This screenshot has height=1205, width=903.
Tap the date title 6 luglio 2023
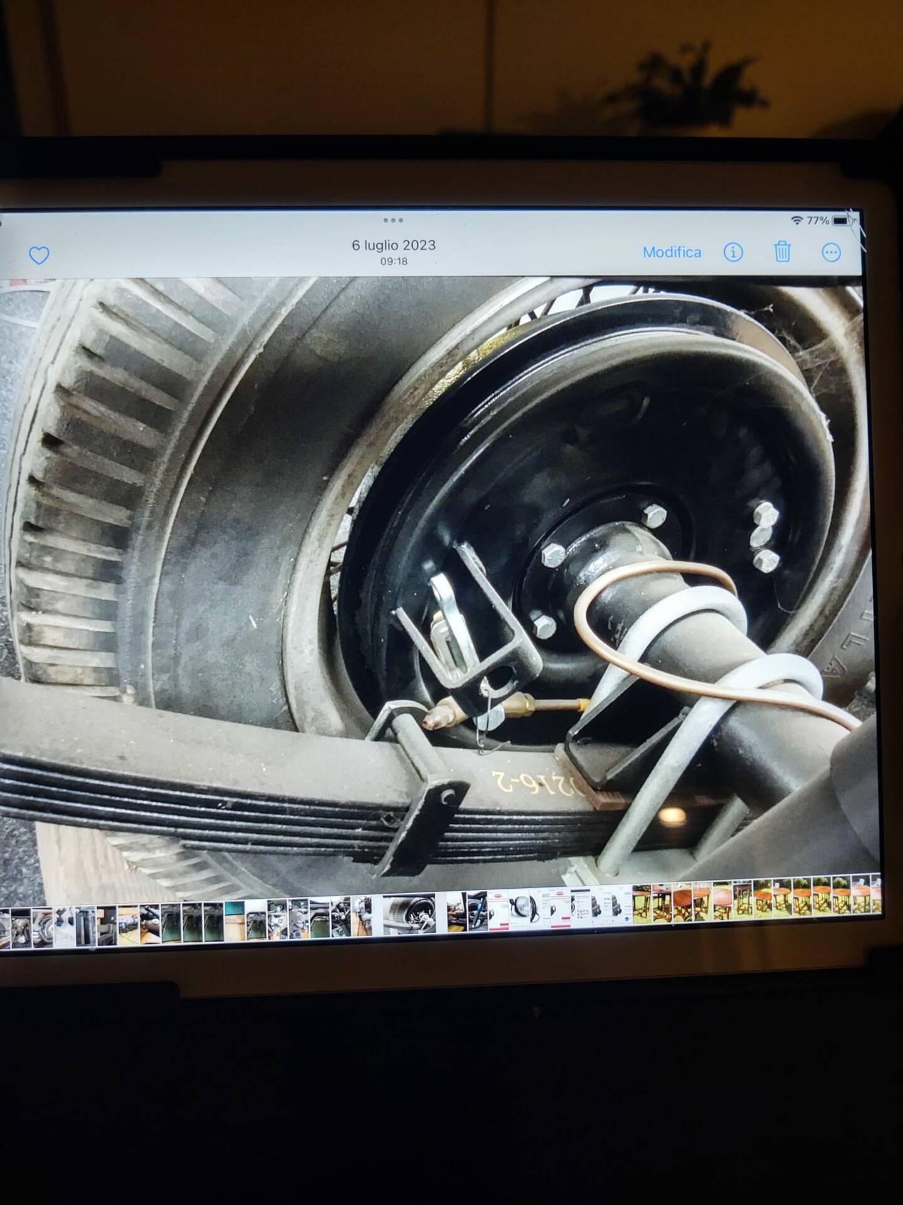tap(393, 245)
